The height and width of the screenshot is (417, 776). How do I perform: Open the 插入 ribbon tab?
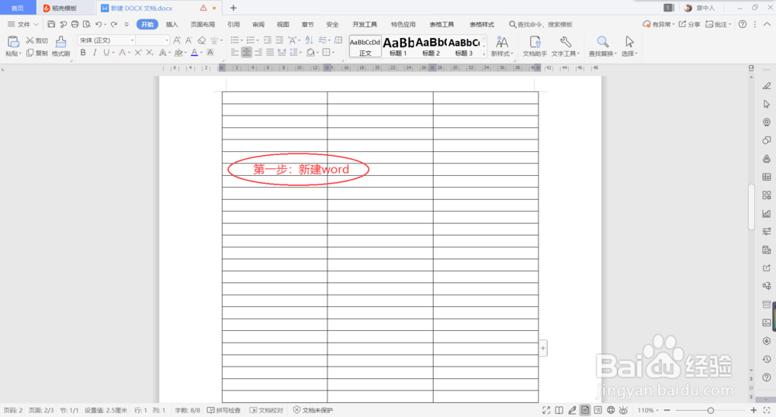click(x=171, y=24)
